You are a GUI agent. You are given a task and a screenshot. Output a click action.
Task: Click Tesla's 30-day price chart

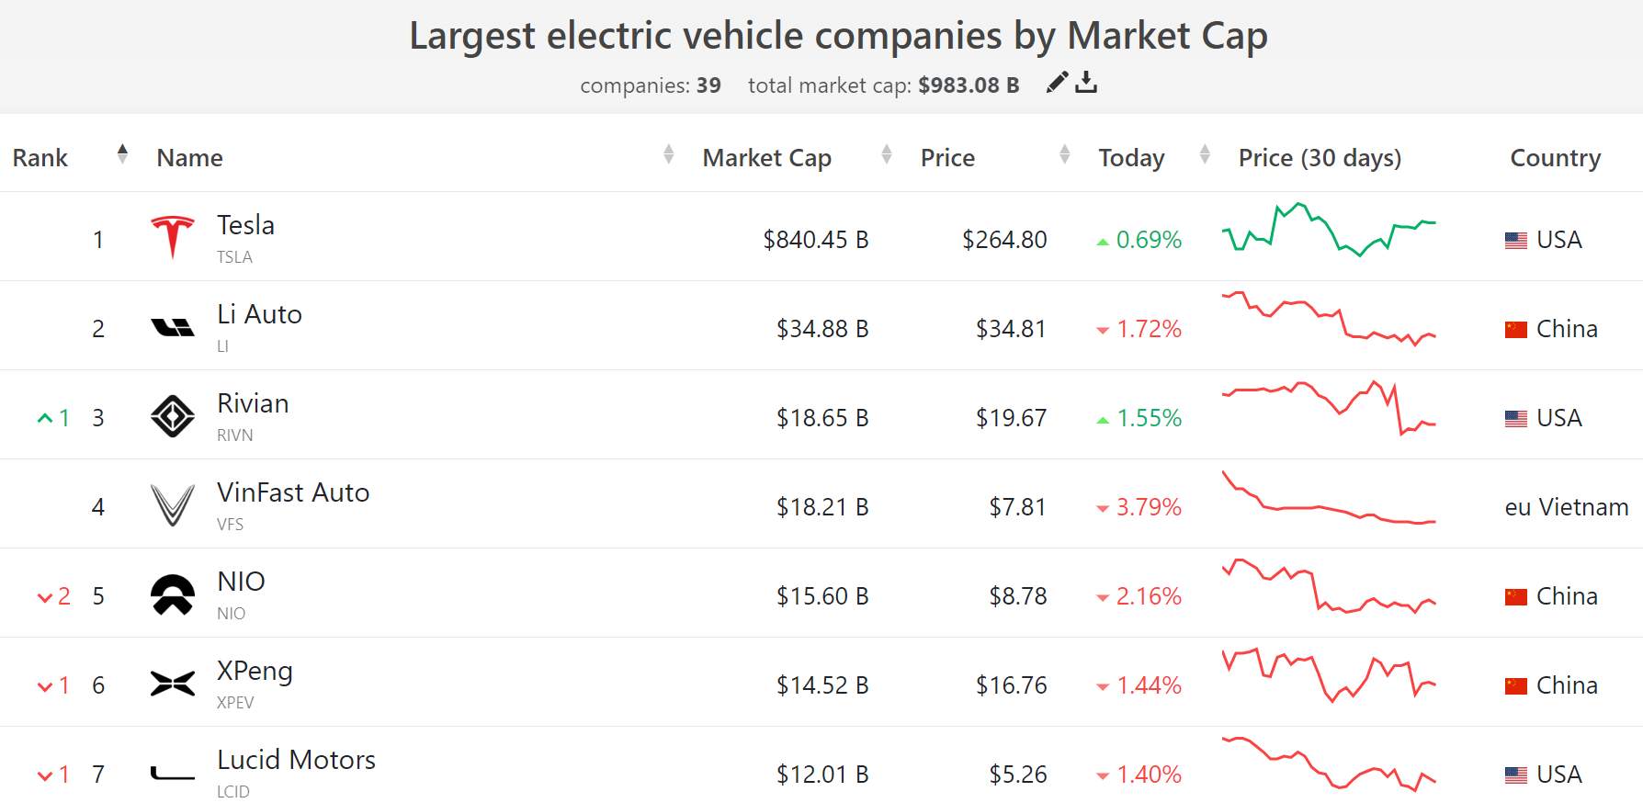(x=1328, y=230)
